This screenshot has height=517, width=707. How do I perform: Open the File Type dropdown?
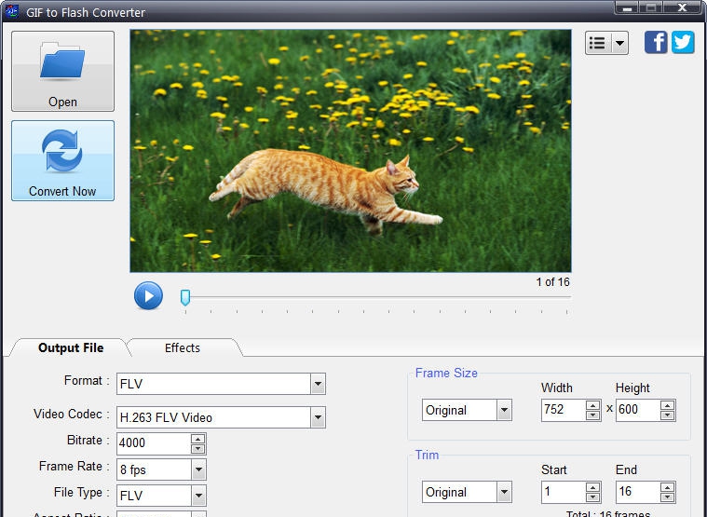pyautogui.click(x=198, y=496)
